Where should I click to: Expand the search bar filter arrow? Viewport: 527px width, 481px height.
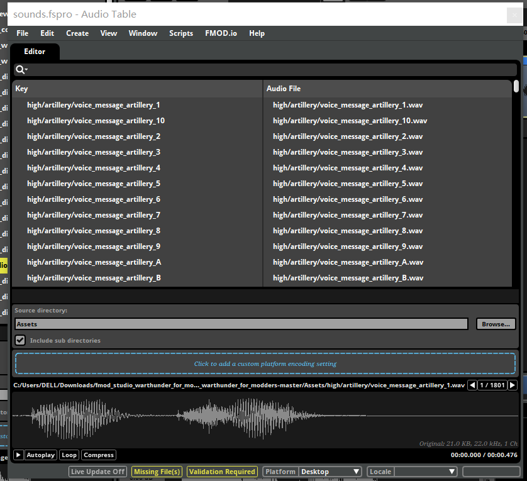[x=26, y=69]
